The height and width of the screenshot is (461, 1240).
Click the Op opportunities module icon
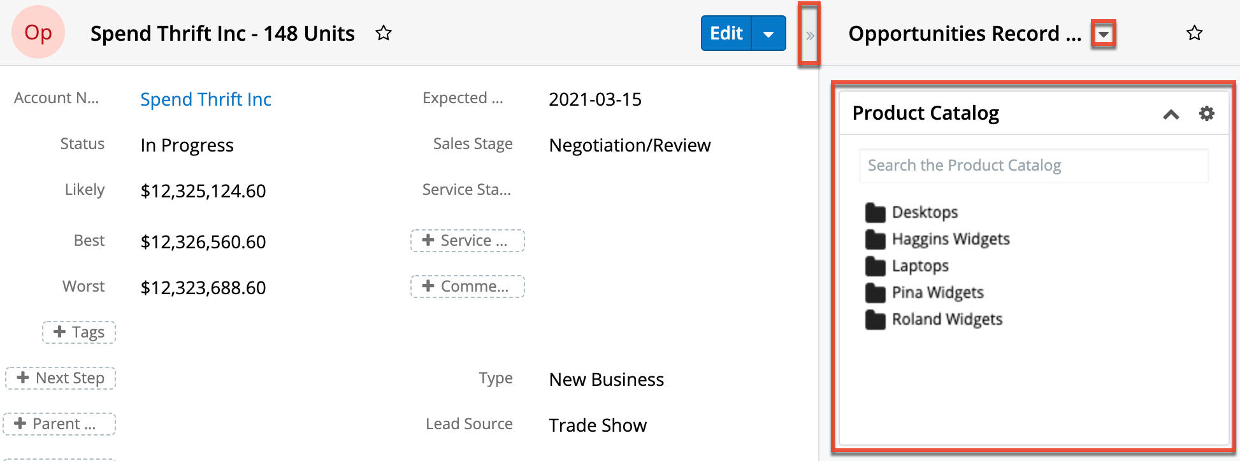[x=38, y=32]
